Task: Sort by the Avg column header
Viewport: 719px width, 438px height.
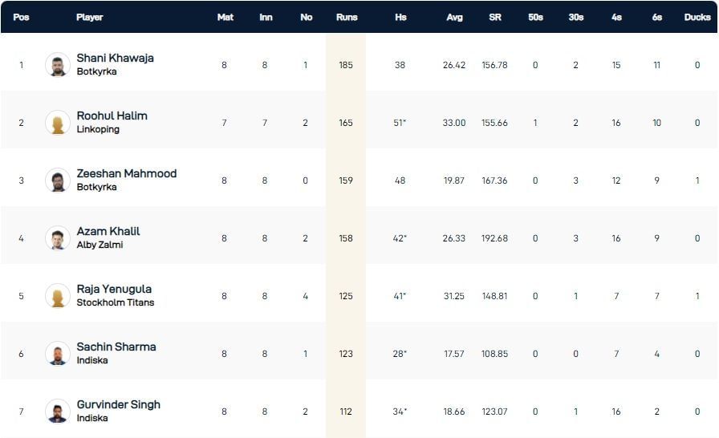Action: point(455,17)
